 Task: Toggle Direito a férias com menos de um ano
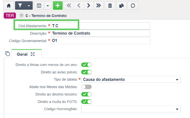(87, 65)
